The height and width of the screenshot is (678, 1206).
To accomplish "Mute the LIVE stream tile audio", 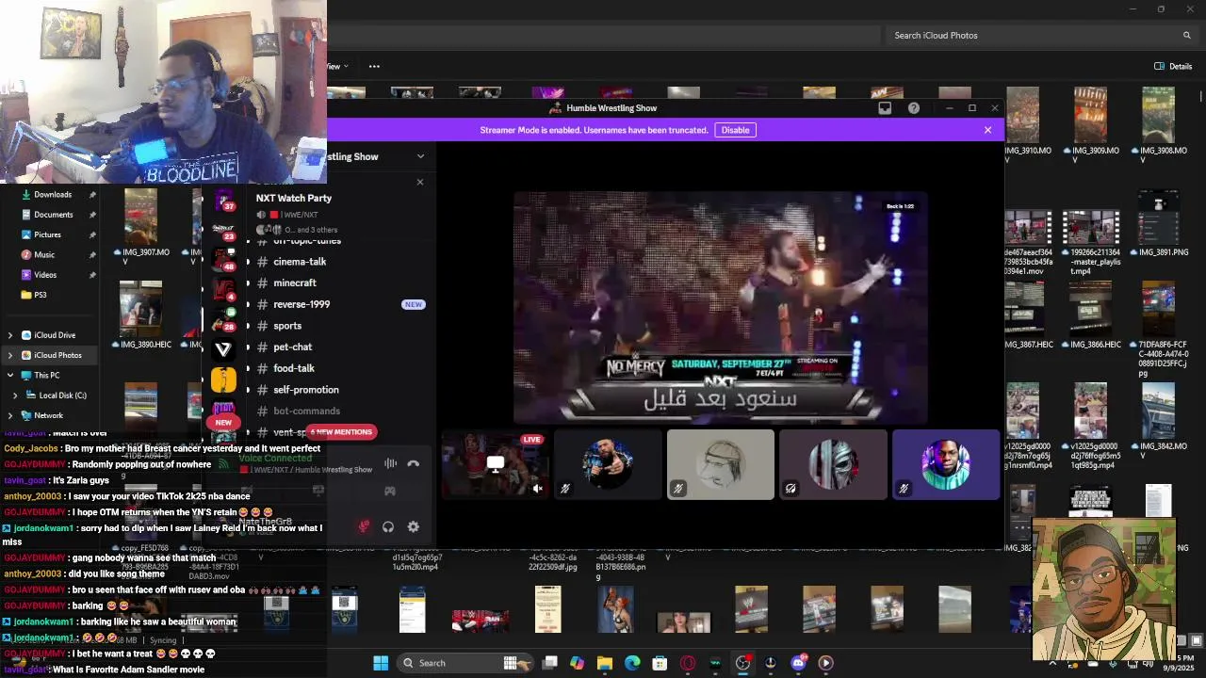I will point(538,489).
